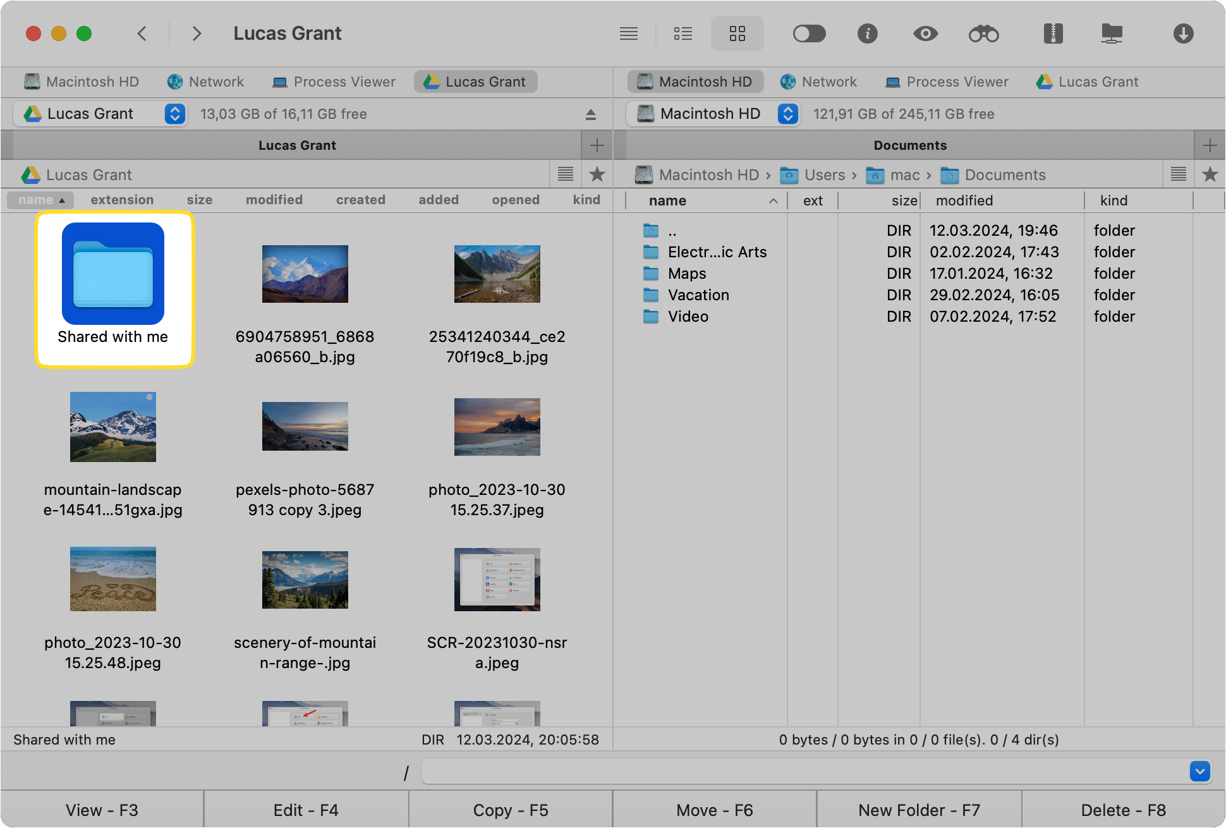This screenshot has height=828, width=1226.
Task: Click mac in breadcrumb path
Action: click(894, 175)
